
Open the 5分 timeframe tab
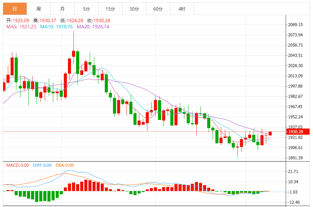click(86, 9)
